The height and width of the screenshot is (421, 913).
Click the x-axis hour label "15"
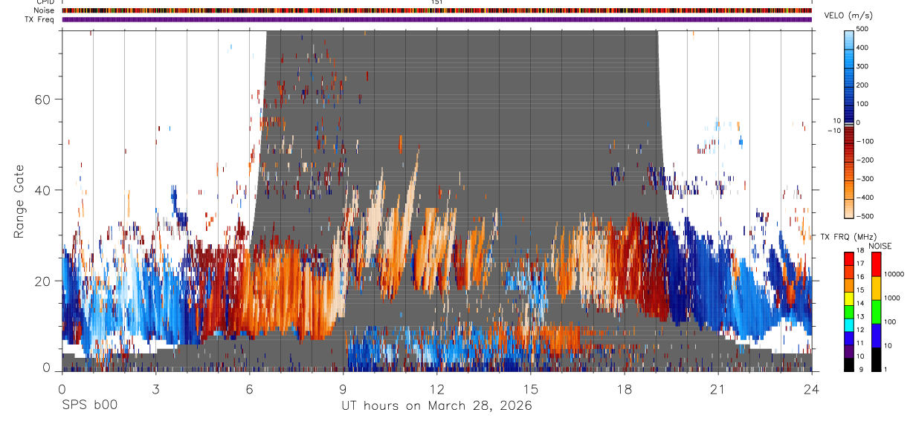tap(530, 388)
